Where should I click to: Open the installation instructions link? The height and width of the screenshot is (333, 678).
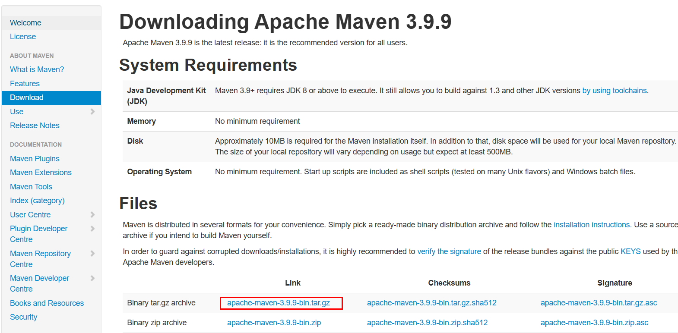pyautogui.click(x=592, y=225)
